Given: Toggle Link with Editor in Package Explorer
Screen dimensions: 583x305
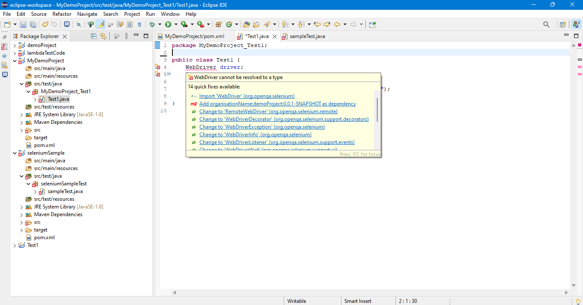Looking at the screenshot, I should tap(103, 36).
